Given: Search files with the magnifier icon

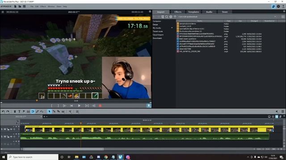Looking at the screenshot, I should coord(167,17).
